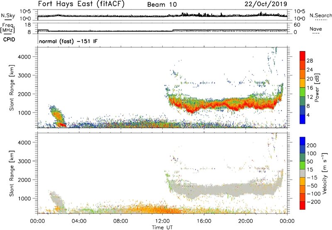Click the blue bottom of the power color bar

tap(303, 119)
